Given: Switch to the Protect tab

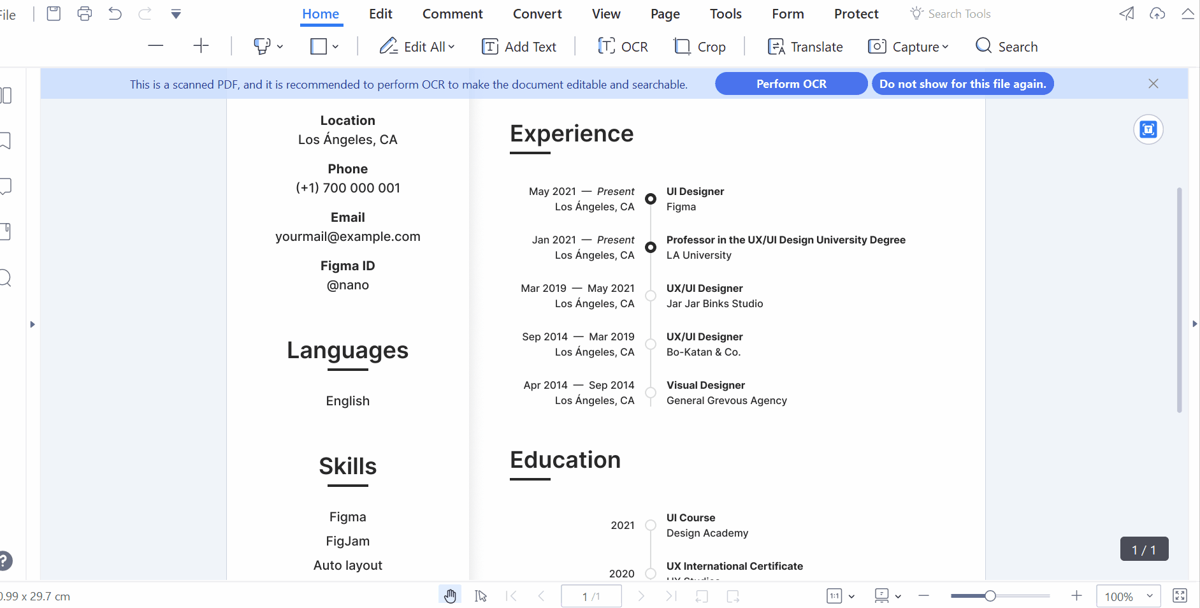Looking at the screenshot, I should (856, 14).
